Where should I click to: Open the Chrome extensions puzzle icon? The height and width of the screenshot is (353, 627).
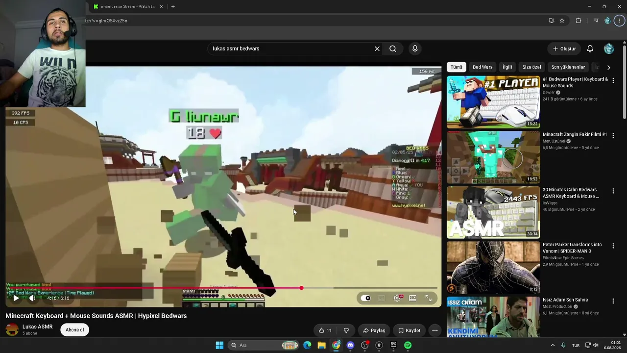pyautogui.click(x=579, y=21)
